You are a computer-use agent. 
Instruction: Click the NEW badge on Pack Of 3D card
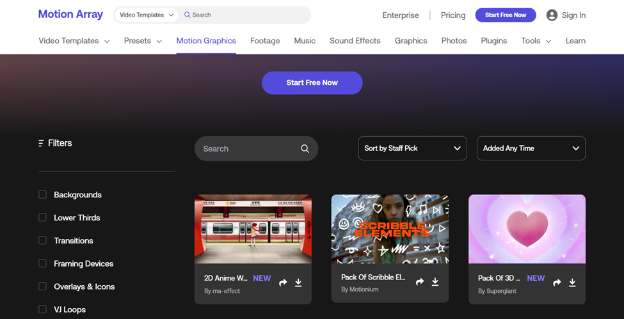point(536,279)
